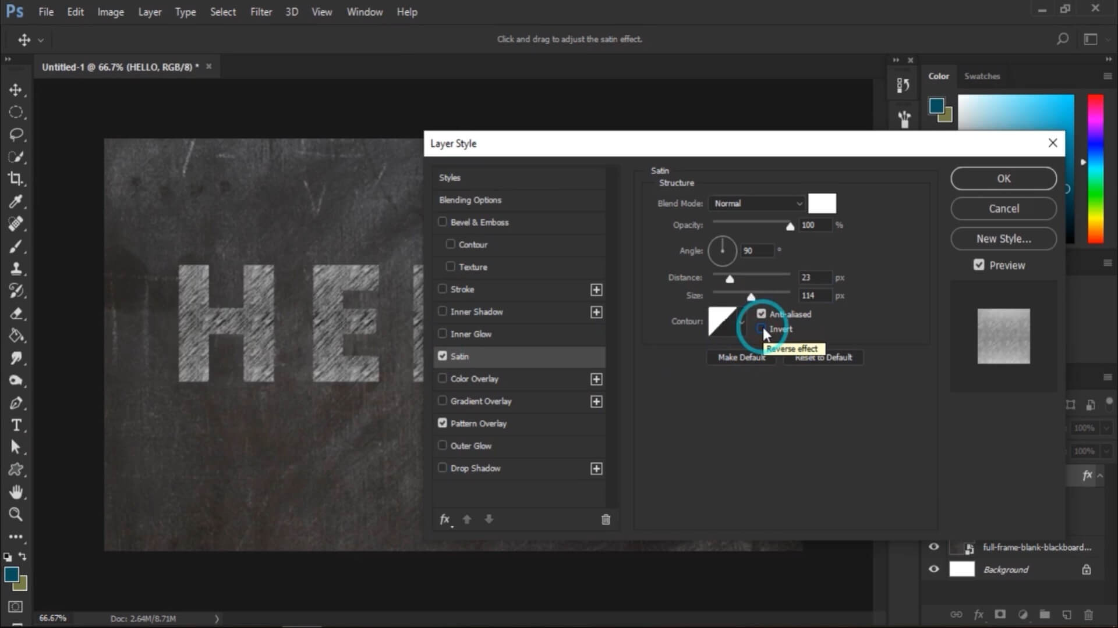This screenshot has width=1118, height=628.
Task: Click the Satin white color swatch
Action: (822, 204)
